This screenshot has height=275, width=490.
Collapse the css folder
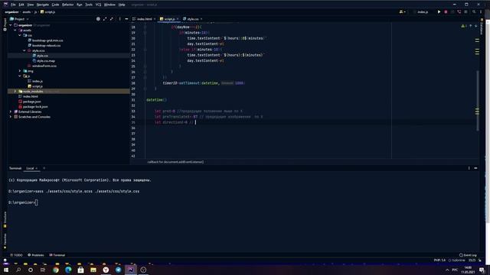[20, 35]
